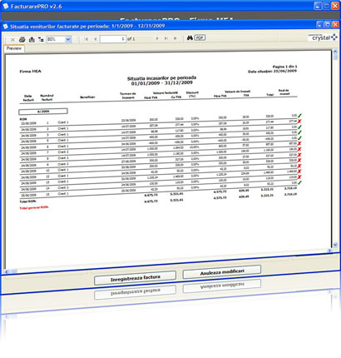Screen dimensions: 341x358
Task: Click the Crystal logo
Action: (x=323, y=37)
